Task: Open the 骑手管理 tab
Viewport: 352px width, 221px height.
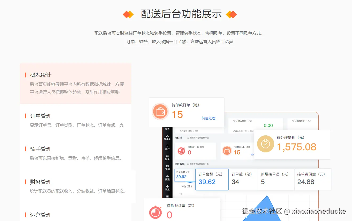Action: [75, 153]
